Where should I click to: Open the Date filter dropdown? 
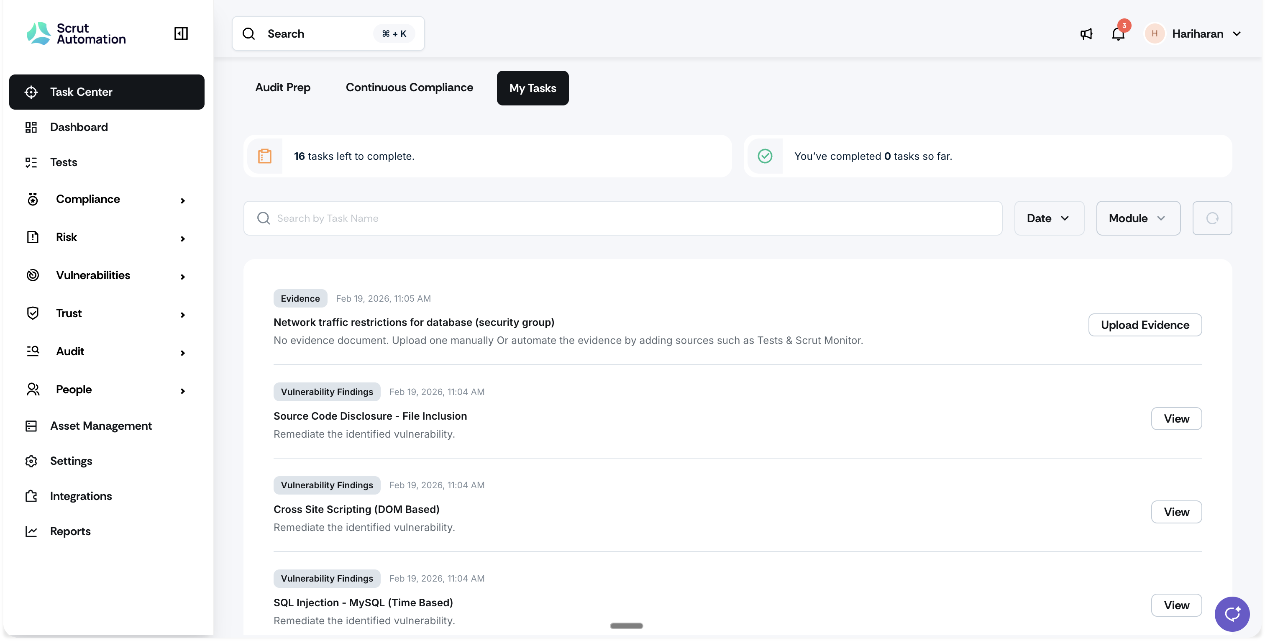point(1049,218)
